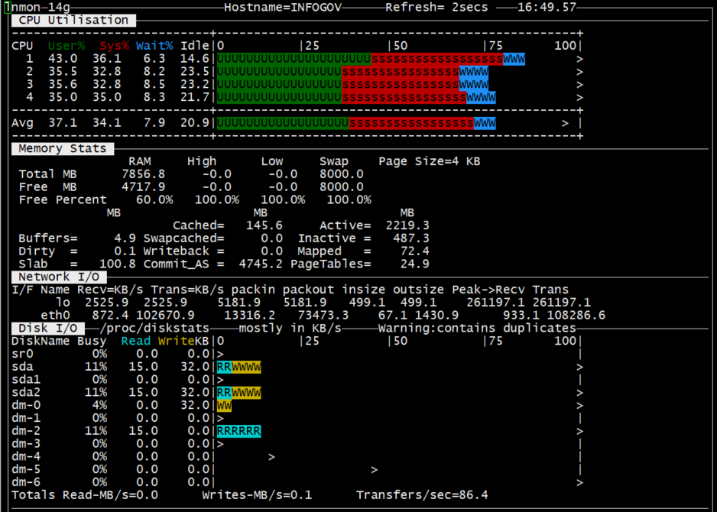717x512 pixels.
Task: Click the Commit_AS = value 4745.2
Action: [x=261, y=264]
